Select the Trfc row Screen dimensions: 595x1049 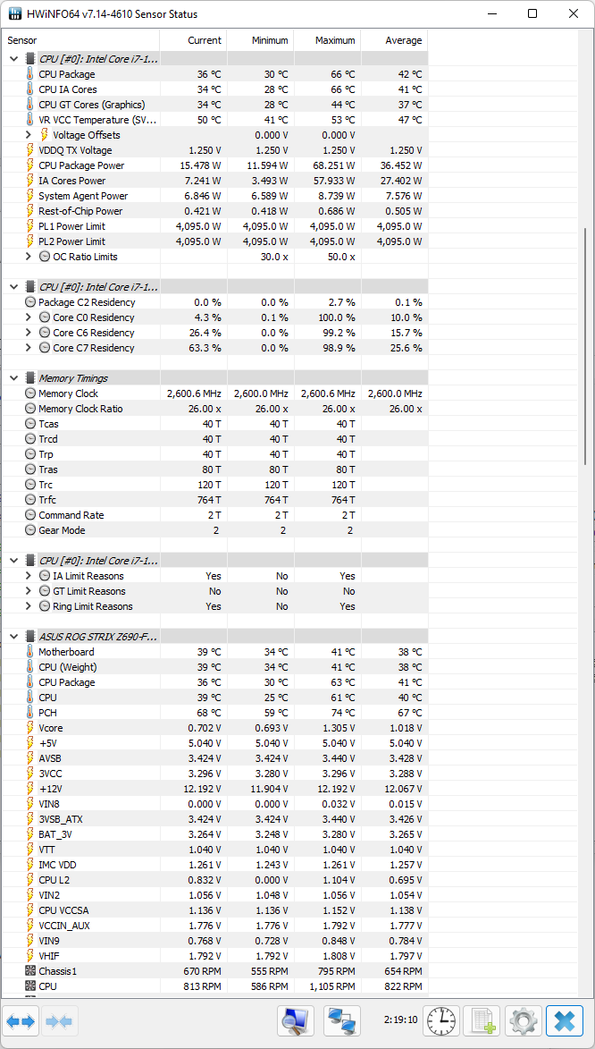point(214,500)
